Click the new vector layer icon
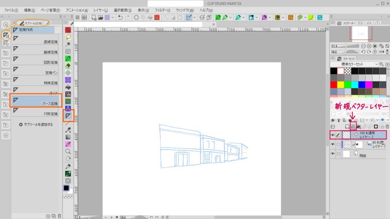The width and height of the screenshot is (390, 219). click(x=353, y=127)
